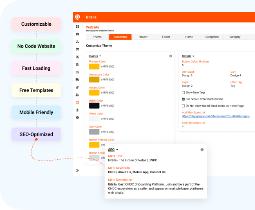Open the briefcase icon in sidebar

point(77,34)
